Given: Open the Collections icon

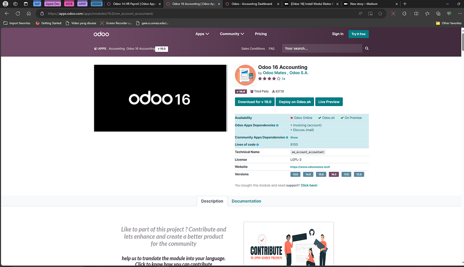Looking at the screenshot, I should pos(438,14).
